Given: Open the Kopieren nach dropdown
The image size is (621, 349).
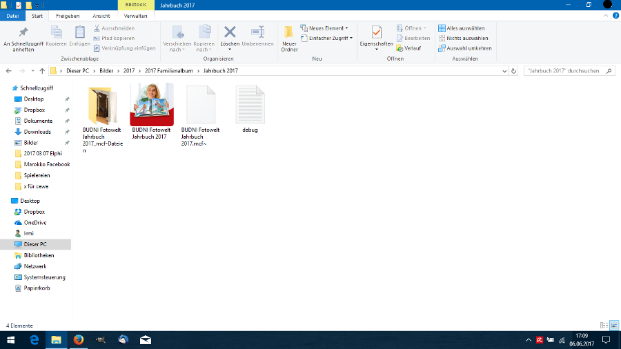Looking at the screenshot, I should tap(204, 39).
